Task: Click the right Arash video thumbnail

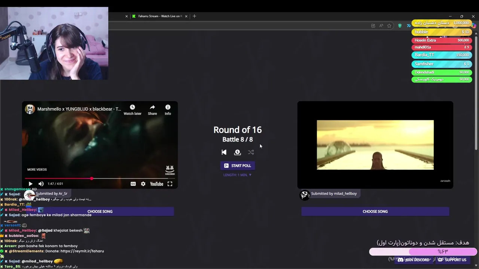Action: coord(375,145)
